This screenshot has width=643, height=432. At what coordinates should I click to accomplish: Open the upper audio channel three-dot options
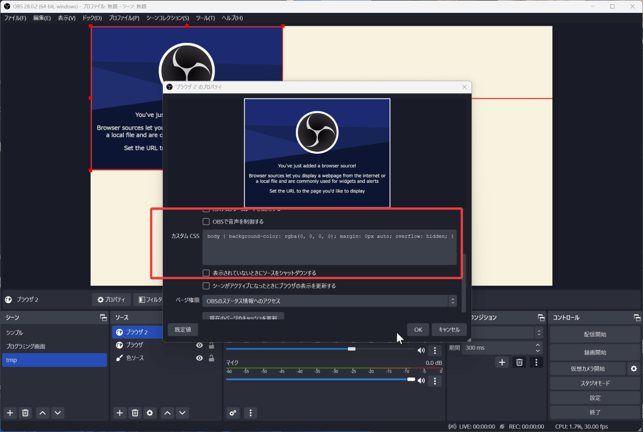point(435,351)
